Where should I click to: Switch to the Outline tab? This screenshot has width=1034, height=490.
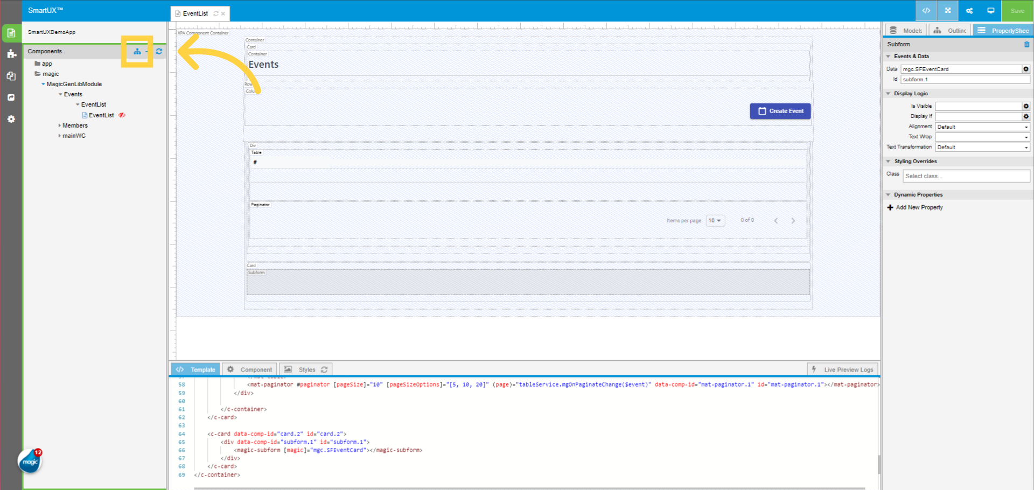pyautogui.click(x=949, y=30)
